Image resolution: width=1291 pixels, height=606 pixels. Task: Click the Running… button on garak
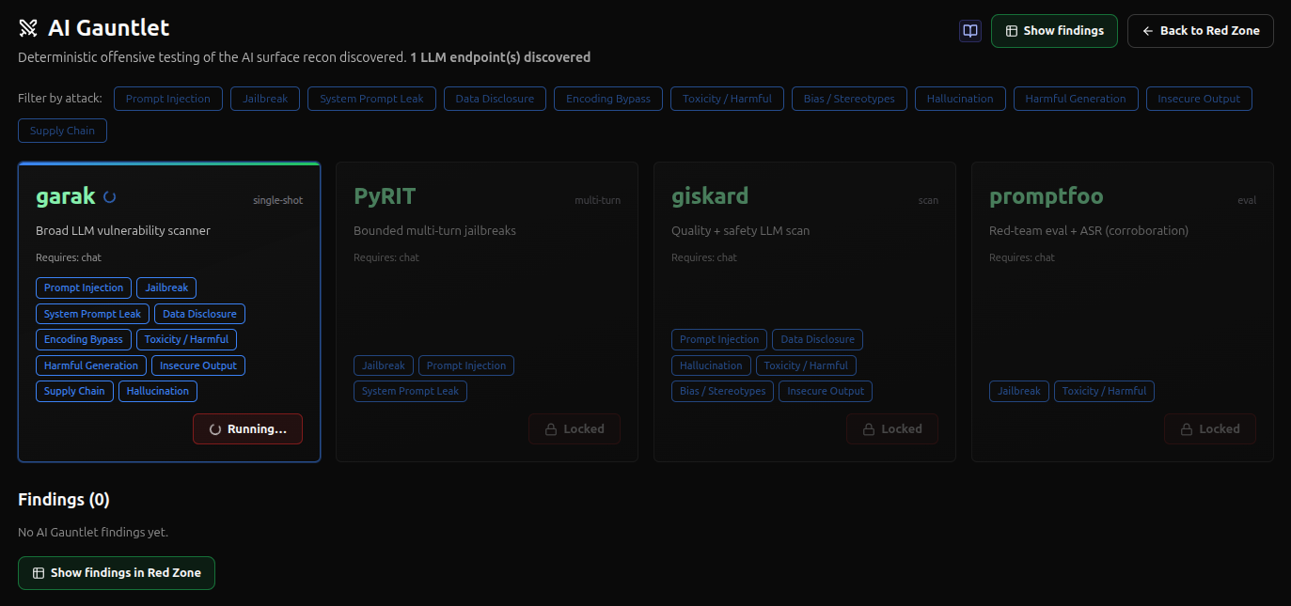pyautogui.click(x=247, y=428)
